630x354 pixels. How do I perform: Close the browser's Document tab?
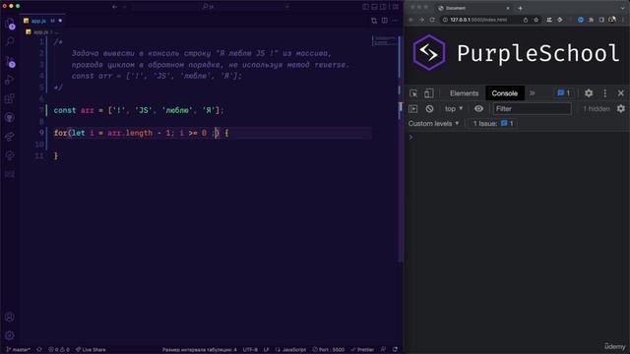pos(508,8)
